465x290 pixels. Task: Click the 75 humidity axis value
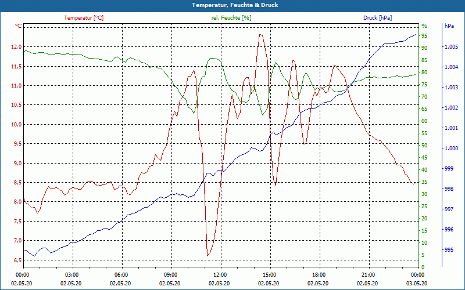pos(424,85)
